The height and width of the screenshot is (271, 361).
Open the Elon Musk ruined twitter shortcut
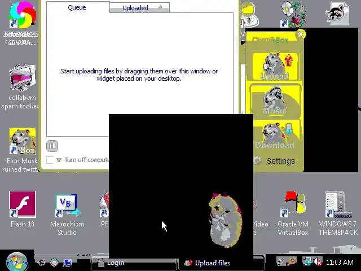pyautogui.click(x=21, y=150)
